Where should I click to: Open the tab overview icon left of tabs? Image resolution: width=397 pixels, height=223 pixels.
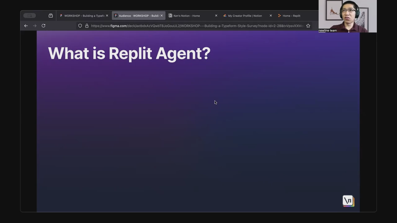pyautogui.click(x=51, y=15)
